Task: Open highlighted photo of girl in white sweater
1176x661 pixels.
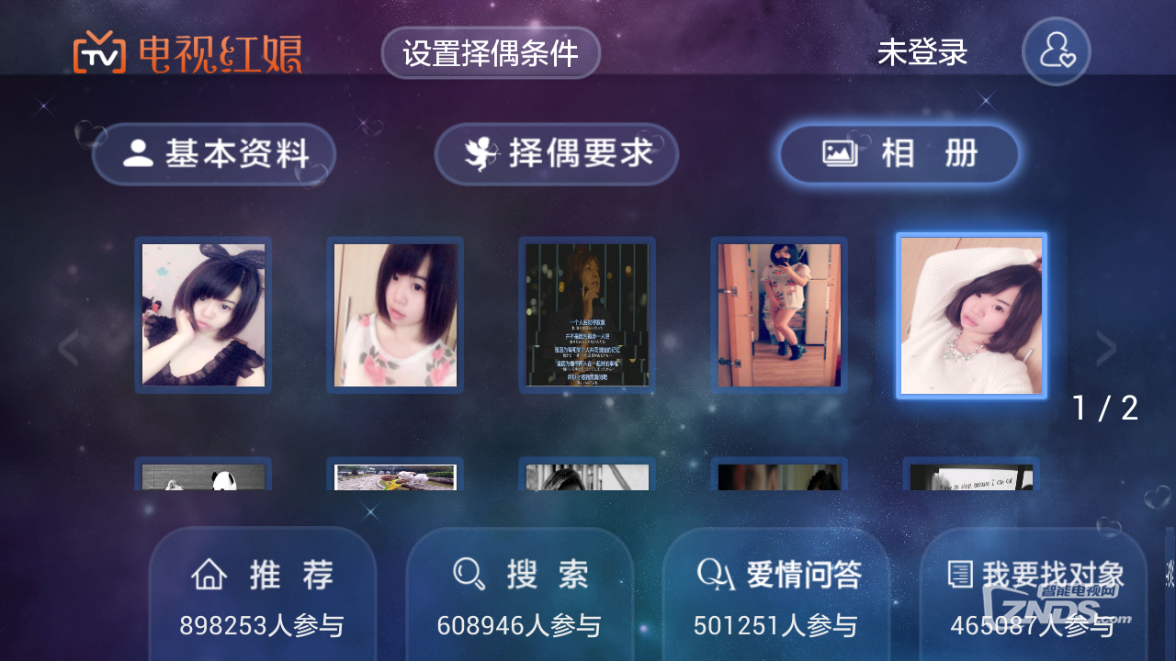Action: [x=972, y=316]
